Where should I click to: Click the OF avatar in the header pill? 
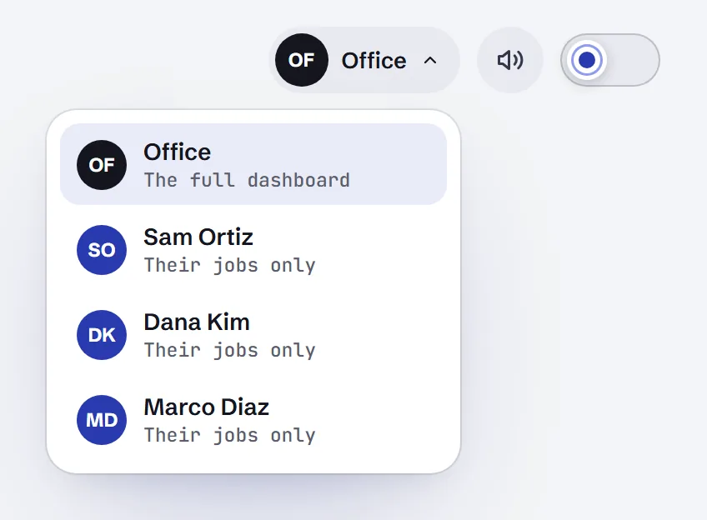(302, 60)
